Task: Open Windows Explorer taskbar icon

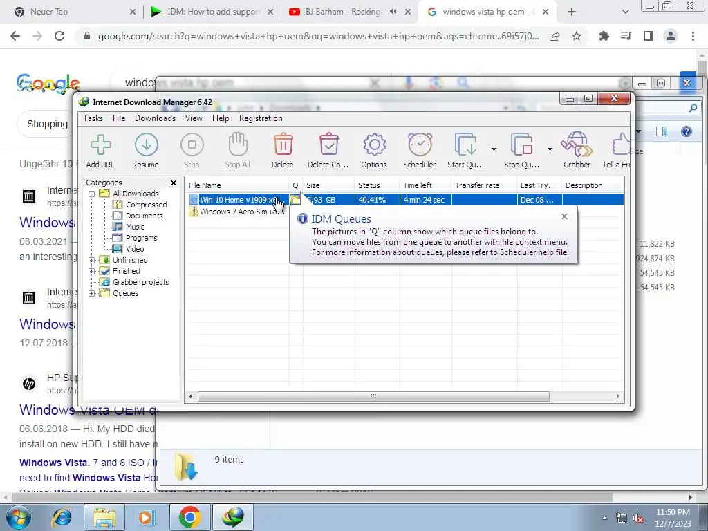Action: click(x=104, y=517)
